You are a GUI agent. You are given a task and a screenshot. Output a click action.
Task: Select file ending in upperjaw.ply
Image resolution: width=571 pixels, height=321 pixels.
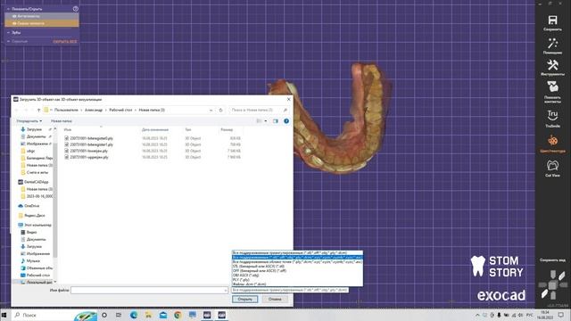pyautogui.click(x=89, y=157)
